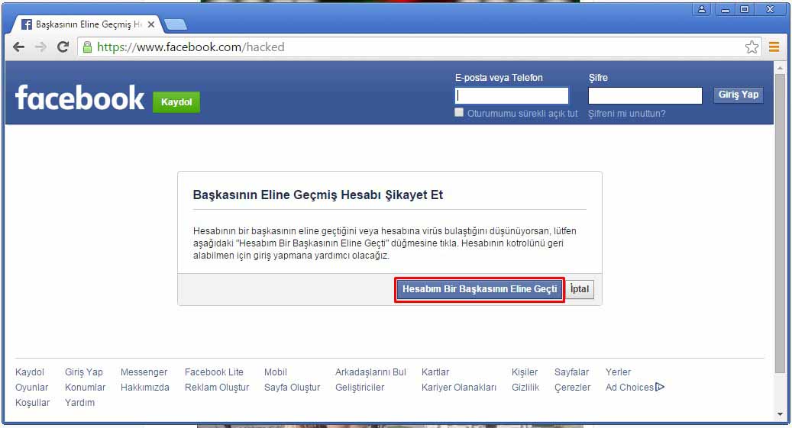Screen dimensions: 792x428
Task: Click the green Kaydol button
Action: (176, 102)
